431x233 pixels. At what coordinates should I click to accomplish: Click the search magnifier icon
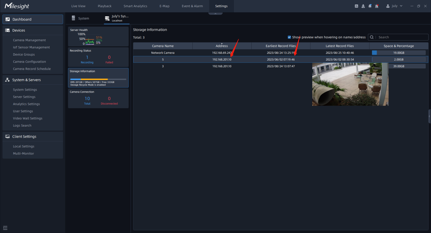[x=372, y=37]
